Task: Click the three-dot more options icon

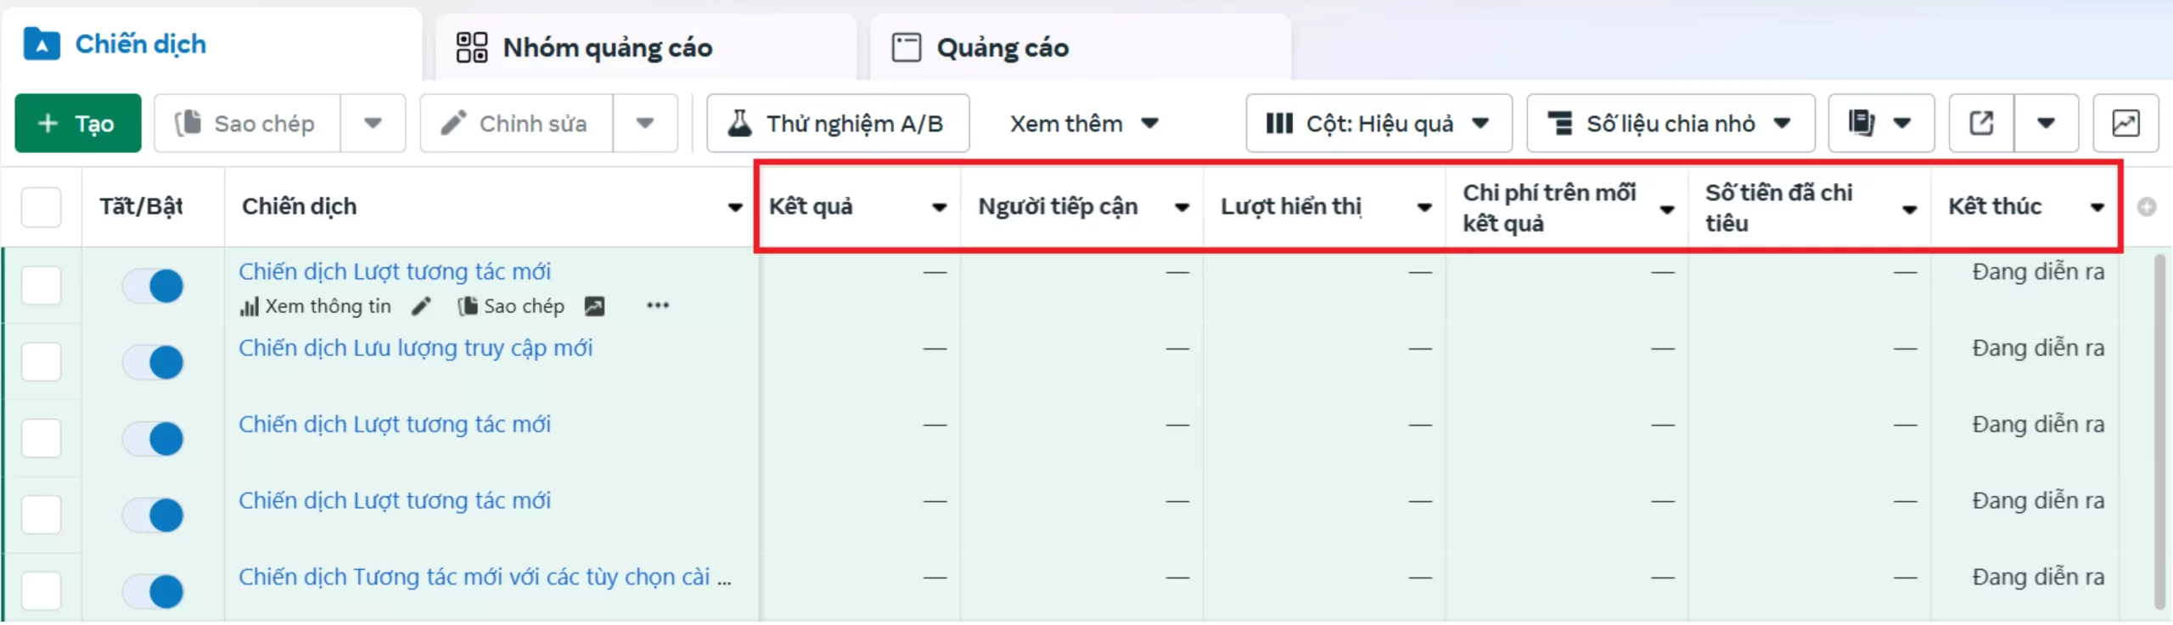Action: click(x=657, y=306)
